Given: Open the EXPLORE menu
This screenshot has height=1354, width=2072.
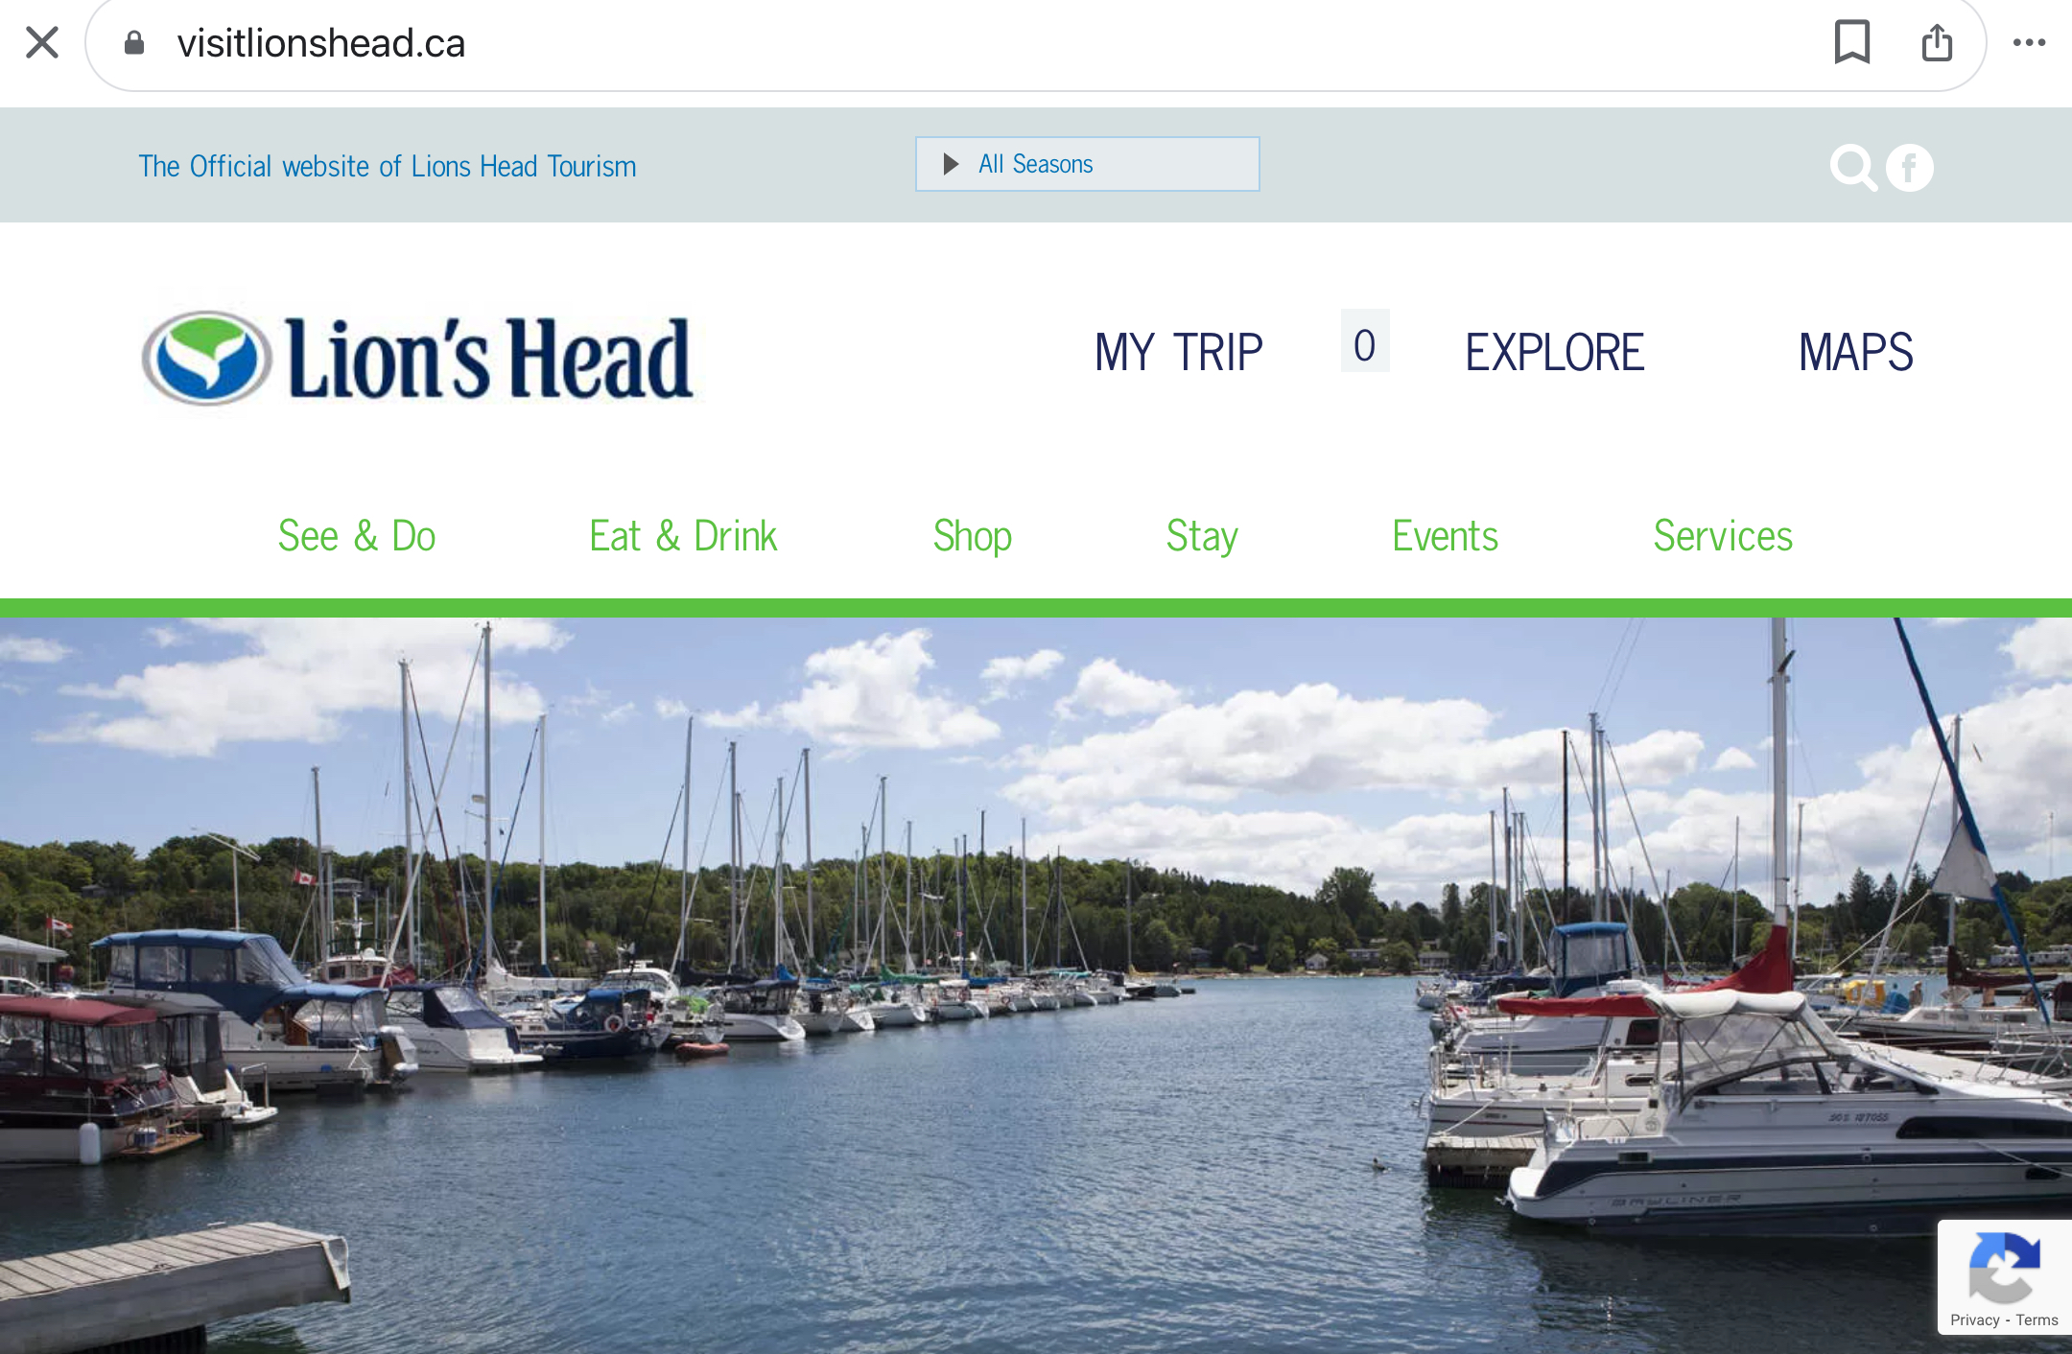Looking at the screenshot, I should (x=1554, y=352).
